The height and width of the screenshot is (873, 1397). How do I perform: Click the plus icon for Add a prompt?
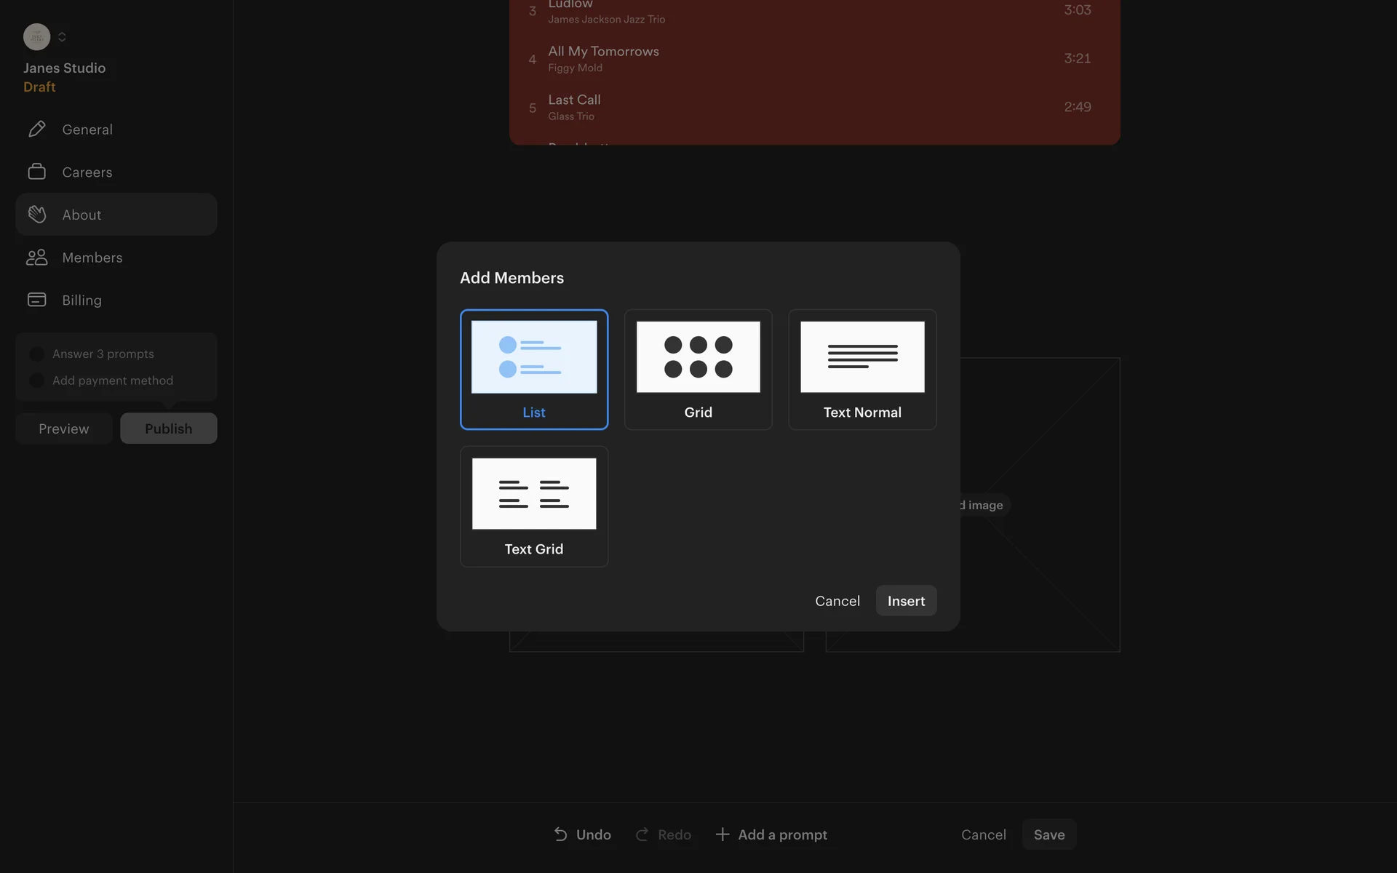(x=722, y=834)
